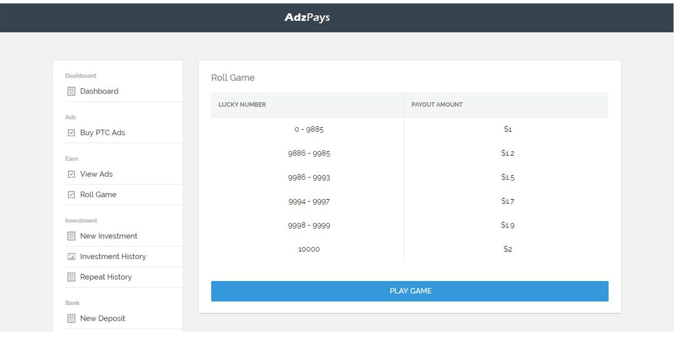Open Repeat History page
Viewport: 674px width, 337px height.
pyautogui.click(x=106, y=277)
